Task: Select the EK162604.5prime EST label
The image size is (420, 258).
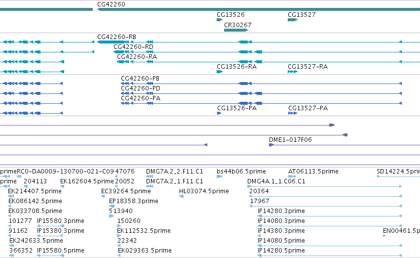Action: point(87,181)
